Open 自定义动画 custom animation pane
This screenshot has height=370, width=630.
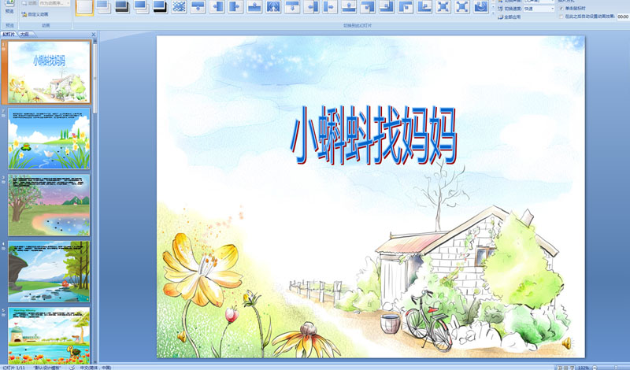pos(35,14)
